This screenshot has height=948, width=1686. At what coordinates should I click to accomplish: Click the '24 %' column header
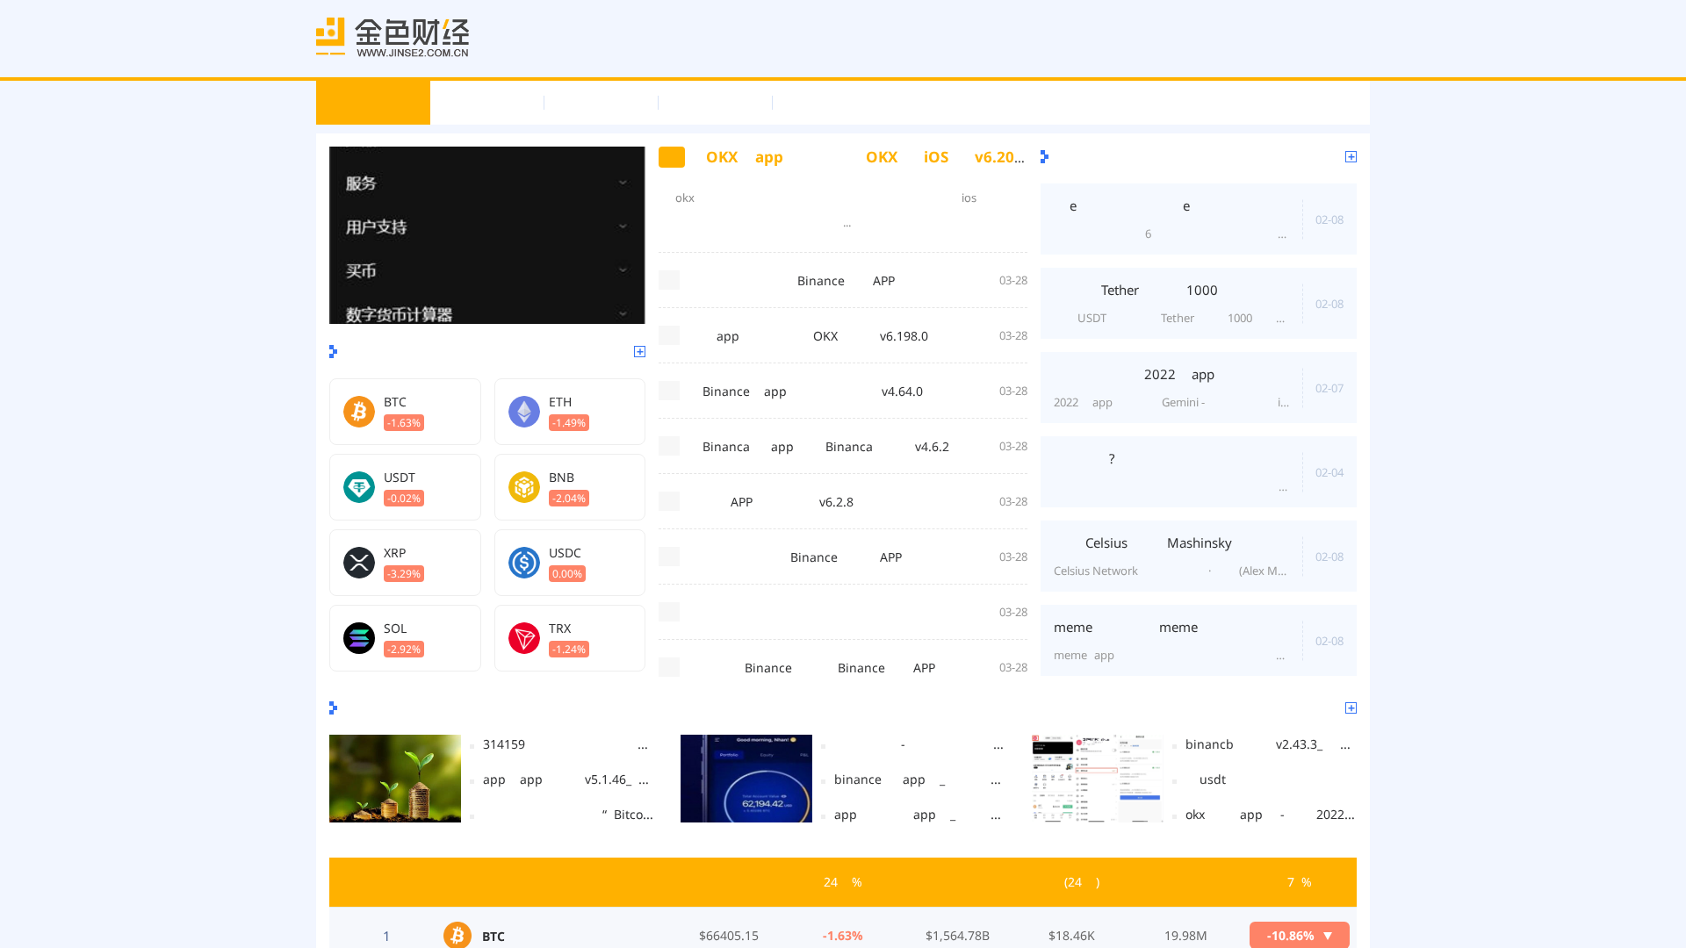click(x=843, y=882)
